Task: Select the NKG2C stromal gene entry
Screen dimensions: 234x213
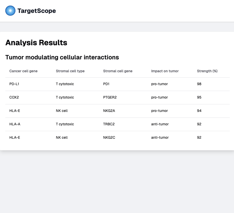Action: (x=109, y=137)
